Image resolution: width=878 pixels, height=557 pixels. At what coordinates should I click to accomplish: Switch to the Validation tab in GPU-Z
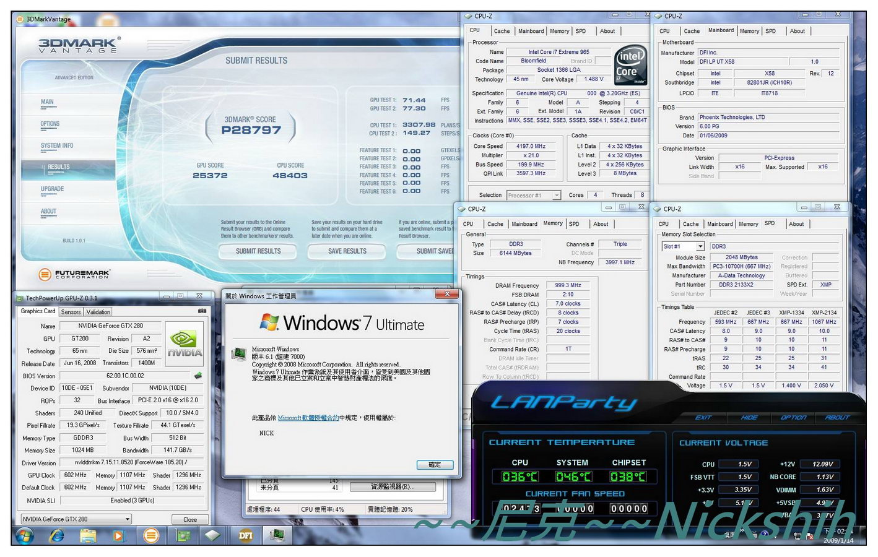98,312
